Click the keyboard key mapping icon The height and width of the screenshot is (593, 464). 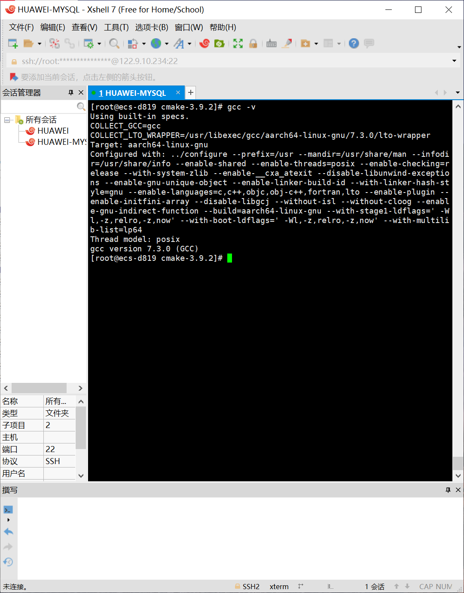tap(272, 43)
